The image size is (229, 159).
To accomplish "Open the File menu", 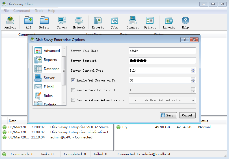I will (x=6, y=11).
